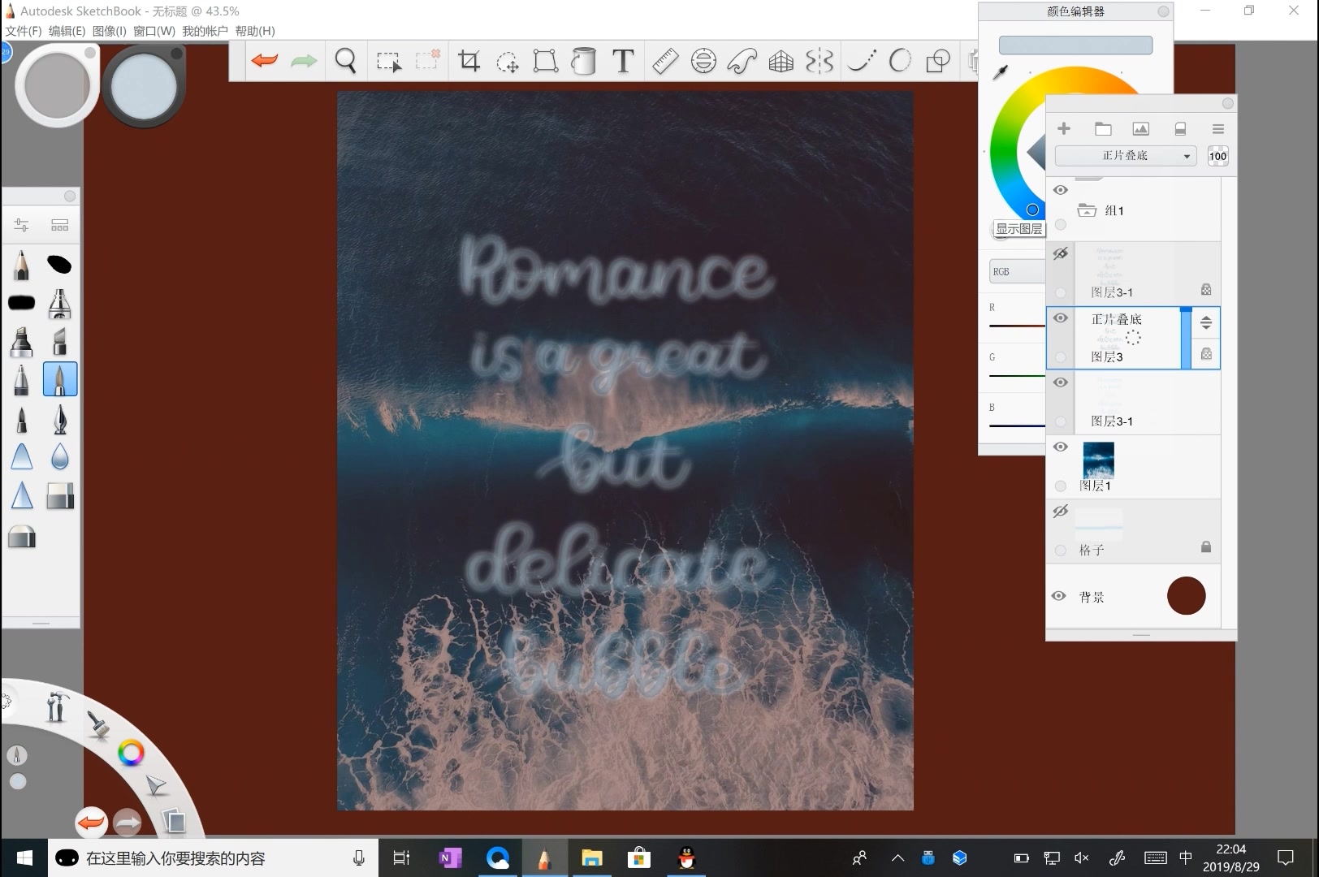The height and width of the screenshot is (877, 1319).
Task: Click the layer opacity value 100
Action: tap(1218, 156)
